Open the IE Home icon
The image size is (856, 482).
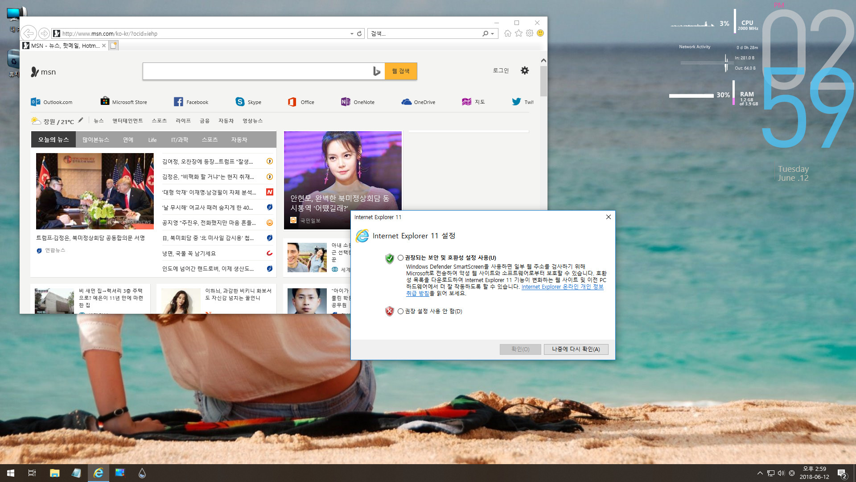tap(508, 33)
